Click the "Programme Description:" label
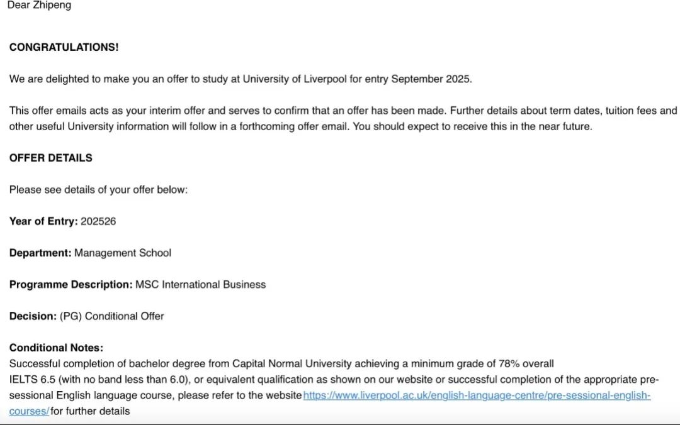Image resolution: width=680 pixels, height=425 pixels. [71, 284]
